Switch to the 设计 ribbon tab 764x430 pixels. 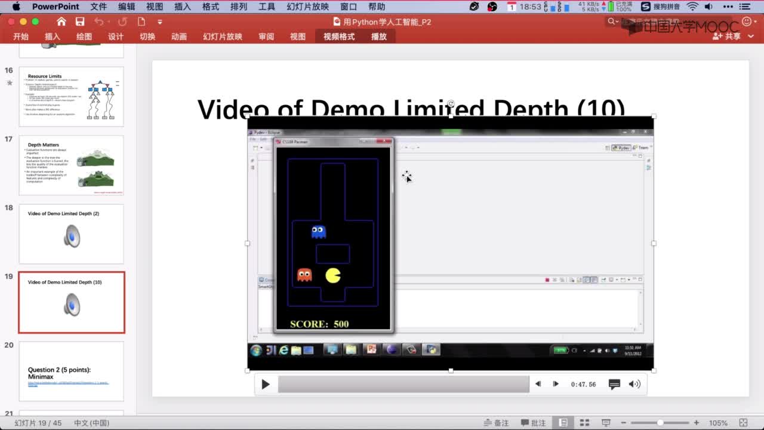click(x=116, y=36)
